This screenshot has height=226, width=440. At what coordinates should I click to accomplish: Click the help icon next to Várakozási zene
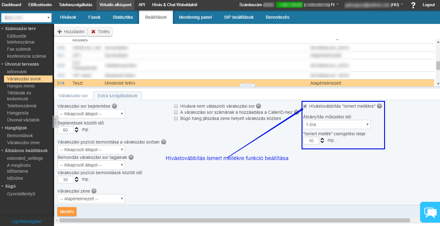[x=94, y=191]
